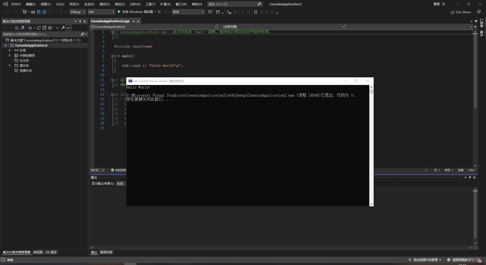The image size is (486, 265).
Task: Close the Output panel
Action: tap(474, 178)
